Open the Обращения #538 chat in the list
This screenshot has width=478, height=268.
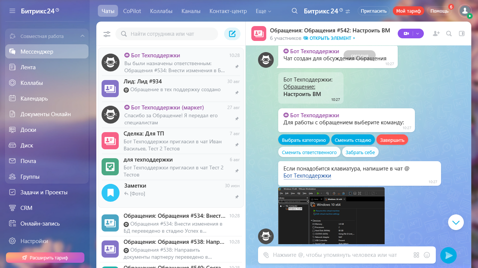coord(171,249)
